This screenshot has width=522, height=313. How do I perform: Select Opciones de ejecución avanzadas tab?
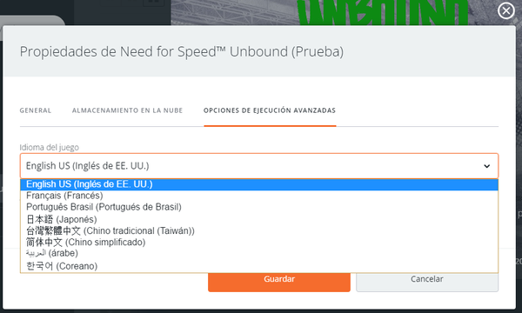(270, 110)
